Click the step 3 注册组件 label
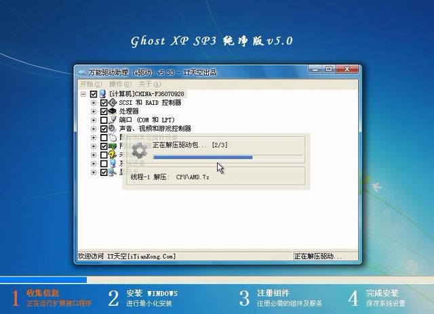 click(273, 293)
